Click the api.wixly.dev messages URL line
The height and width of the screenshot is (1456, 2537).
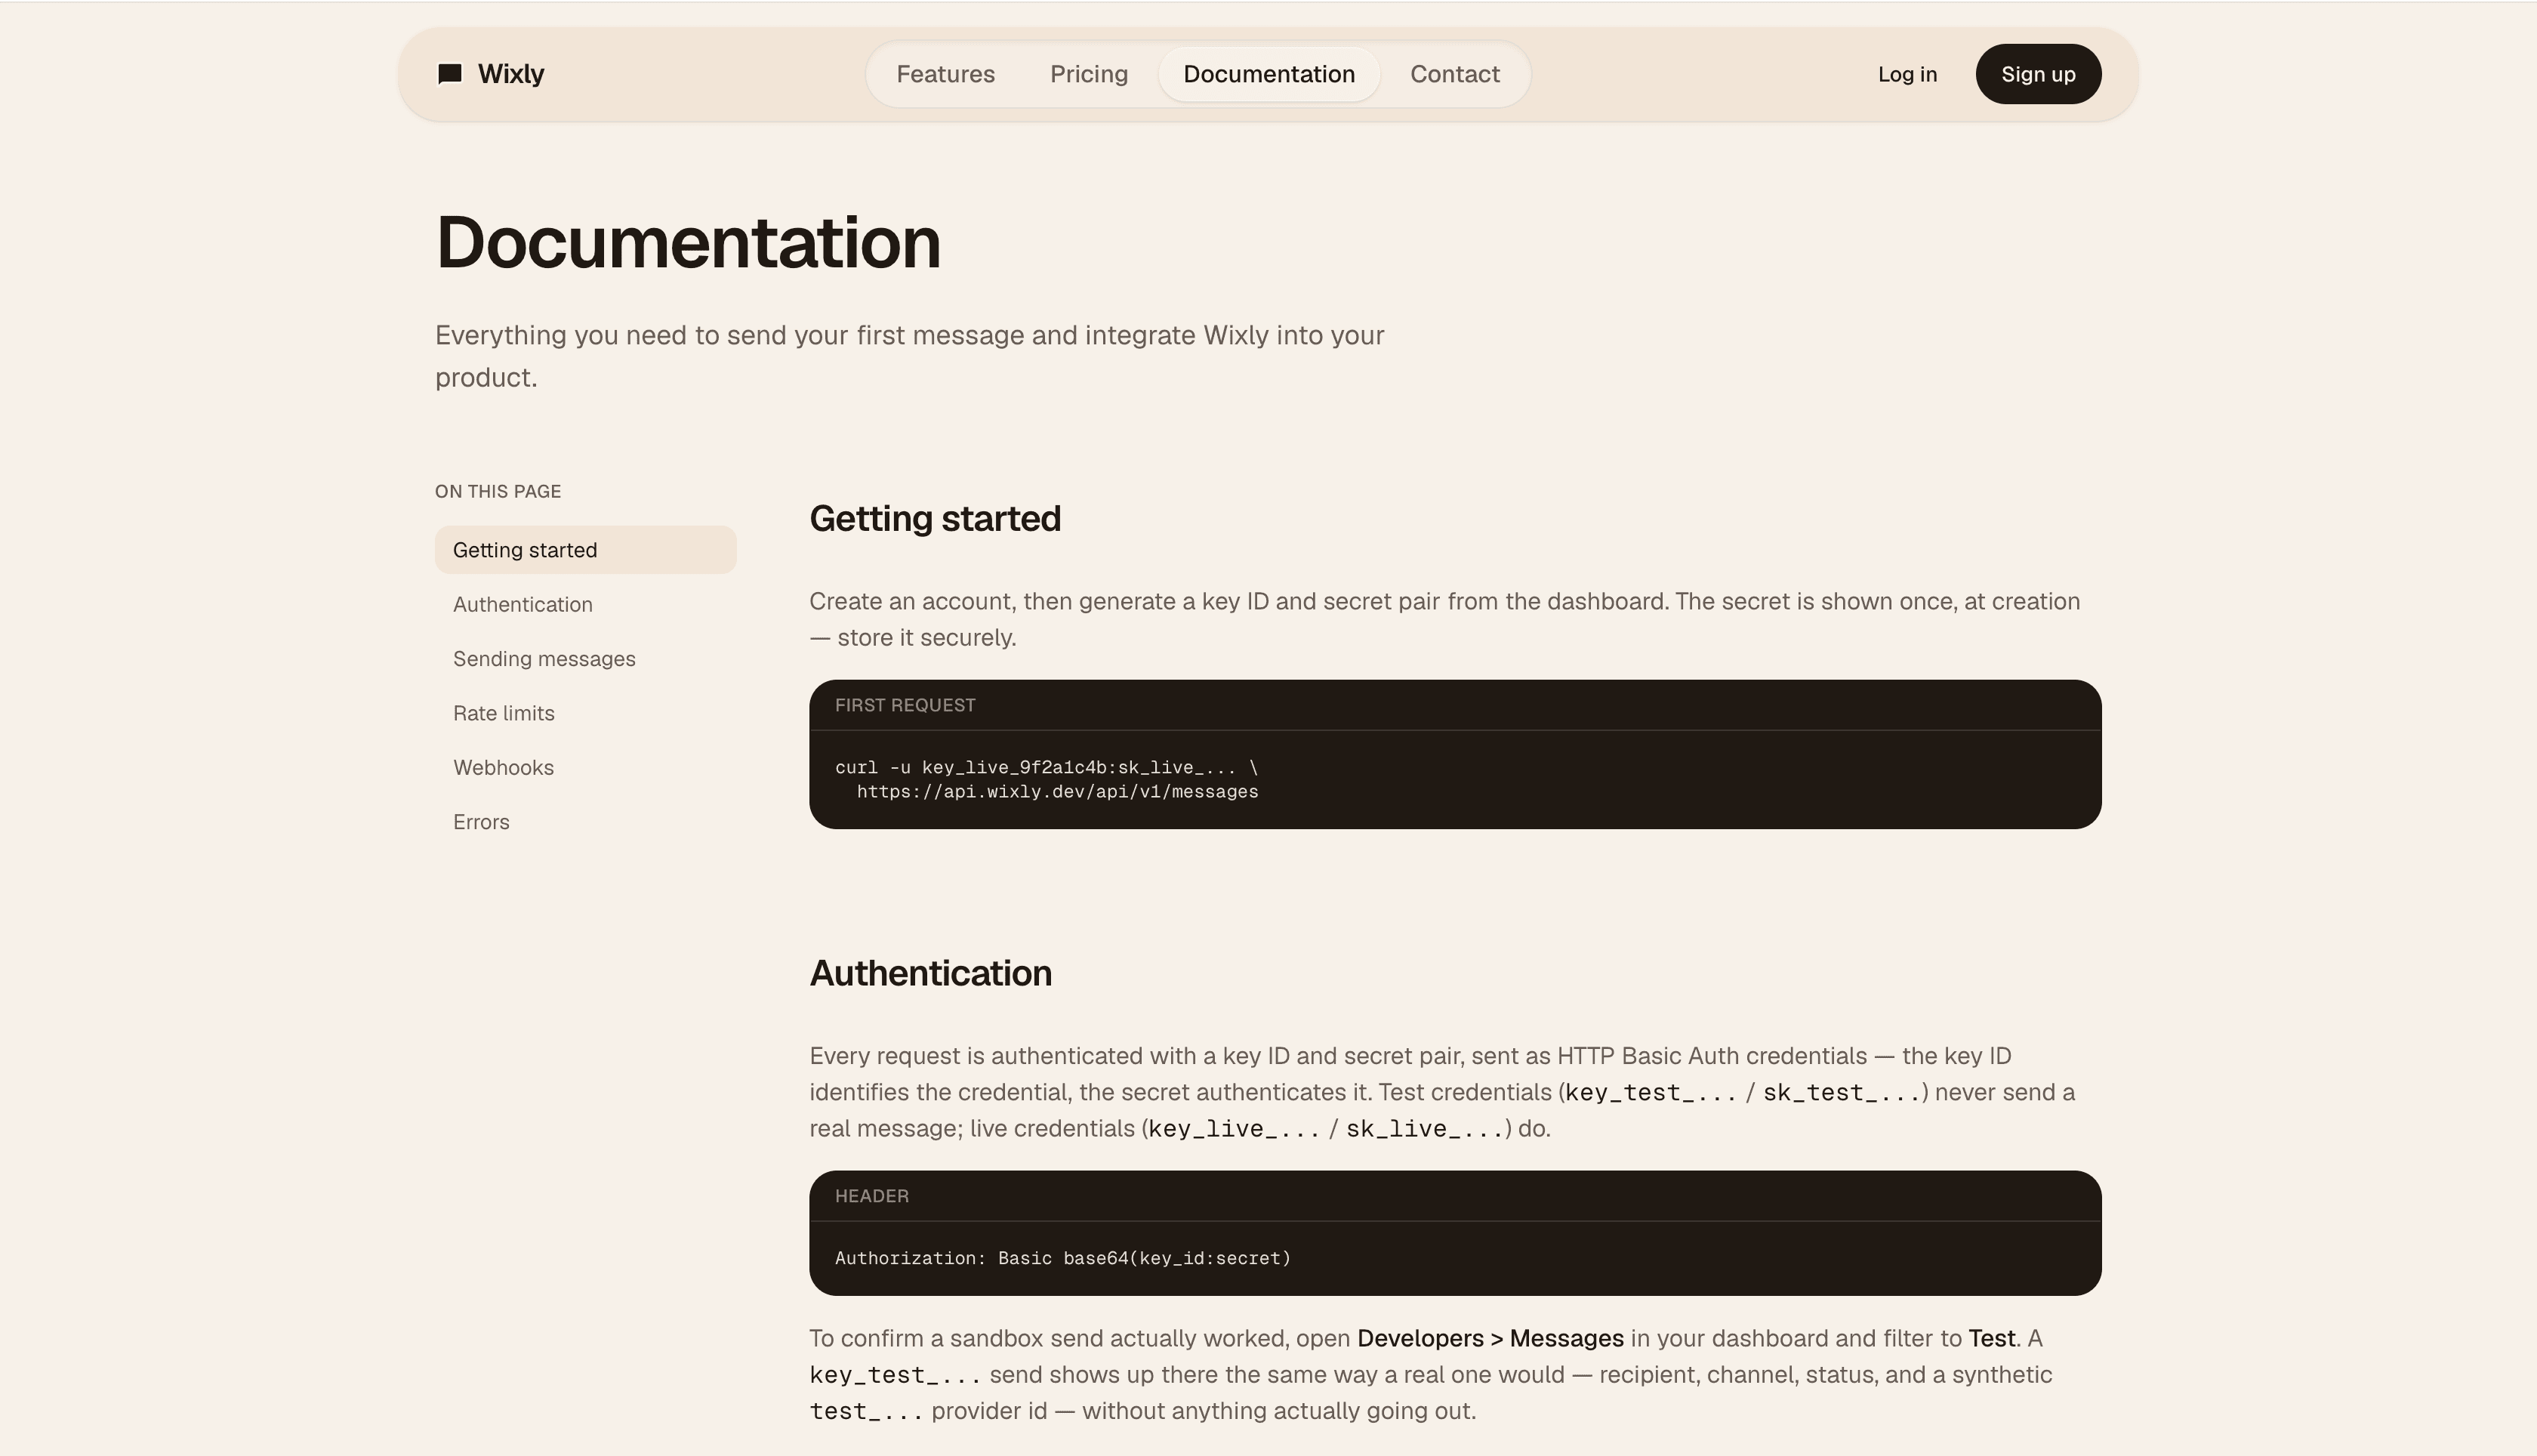click(1058, 791)
